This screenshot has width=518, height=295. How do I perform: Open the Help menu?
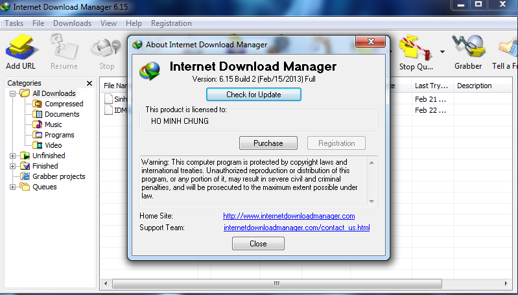(134, 23)
